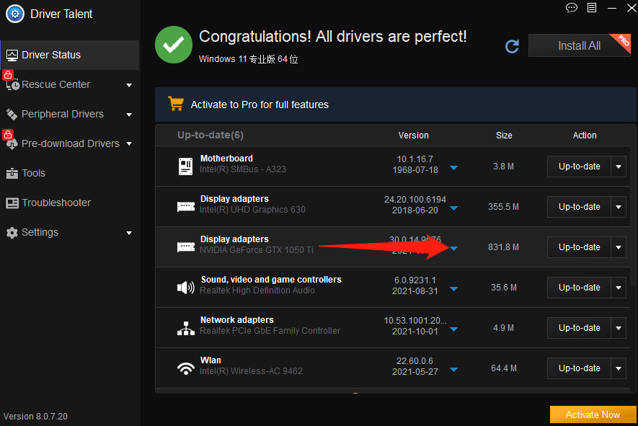
Task: Open version dropdown for Intel UHD Graphics 630
Action: tap(453, 208)
